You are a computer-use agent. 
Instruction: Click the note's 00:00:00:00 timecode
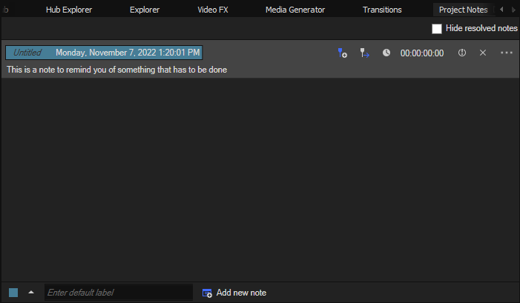tap(422, 53)
